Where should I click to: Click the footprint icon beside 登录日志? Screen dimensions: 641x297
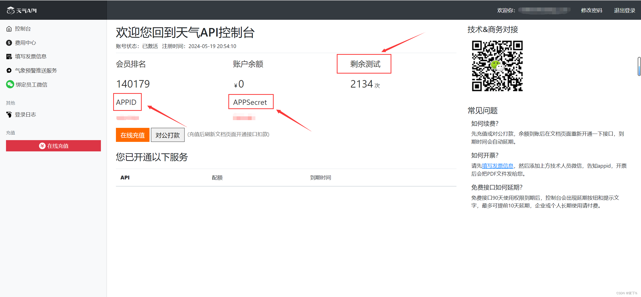[x=9, y=115]
